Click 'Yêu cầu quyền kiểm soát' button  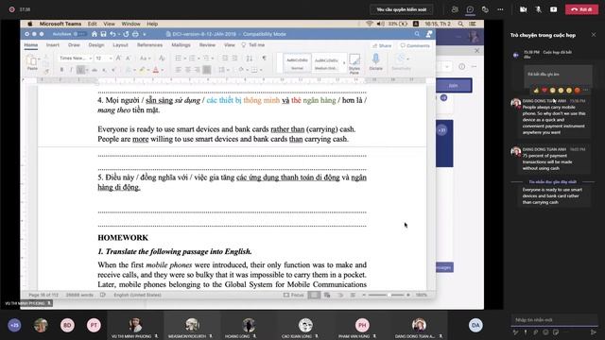click(401, 9)
